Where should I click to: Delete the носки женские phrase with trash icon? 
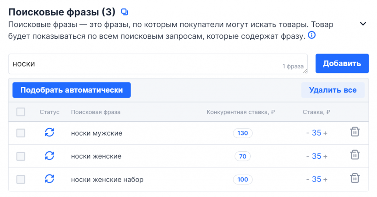pos(355,155)
